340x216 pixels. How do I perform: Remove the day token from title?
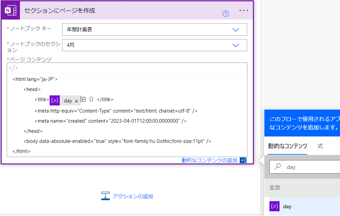(76, 101)
